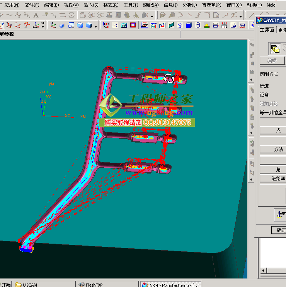
Task: Select the rectangle curve tool
Action: coord(63,15)
